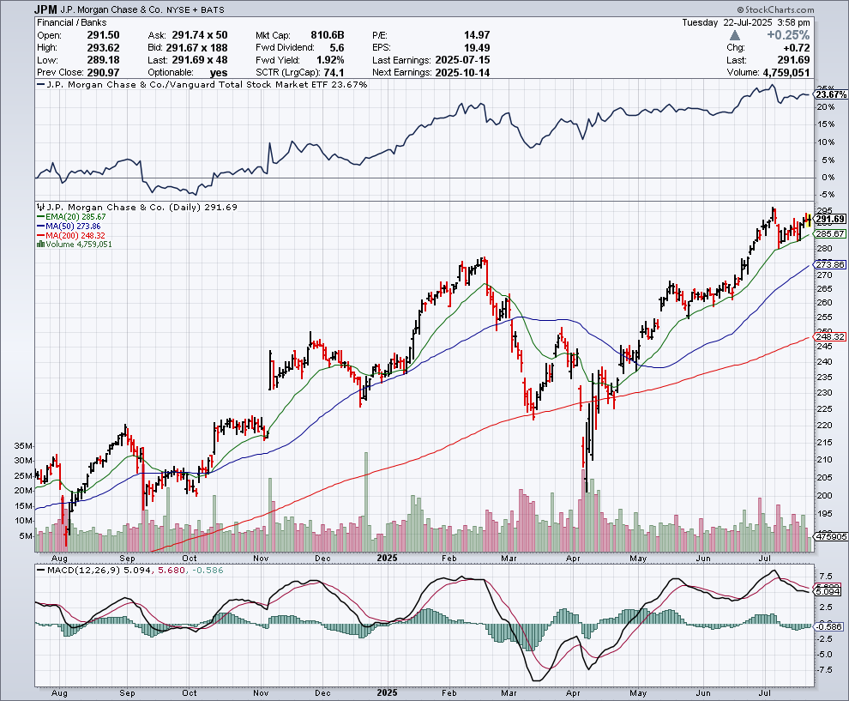The width and height of the screenshot is (849, 701).
Task: Click the 285.67 EMA tag on price axis
Action: pos(830,234)
